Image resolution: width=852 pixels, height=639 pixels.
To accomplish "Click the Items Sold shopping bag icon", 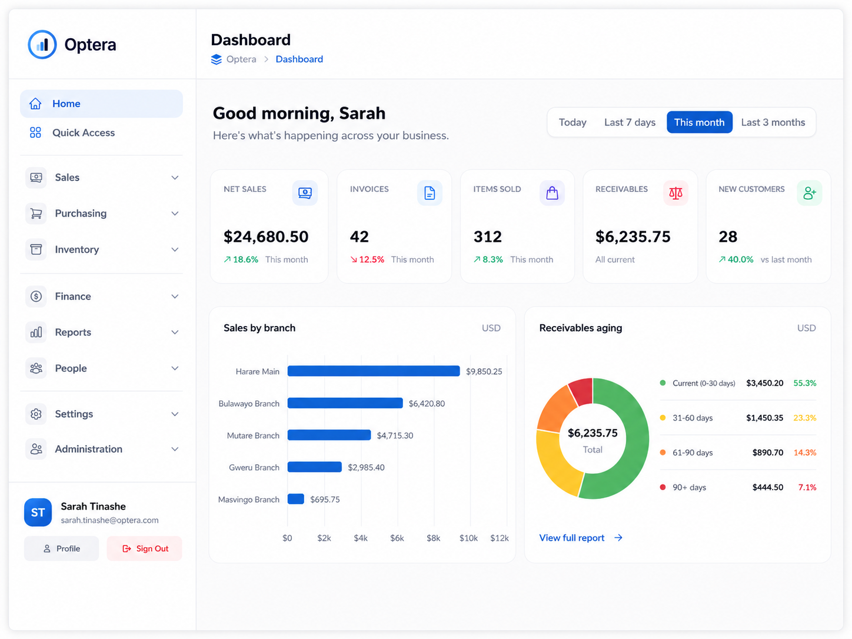I will (552, 193).
